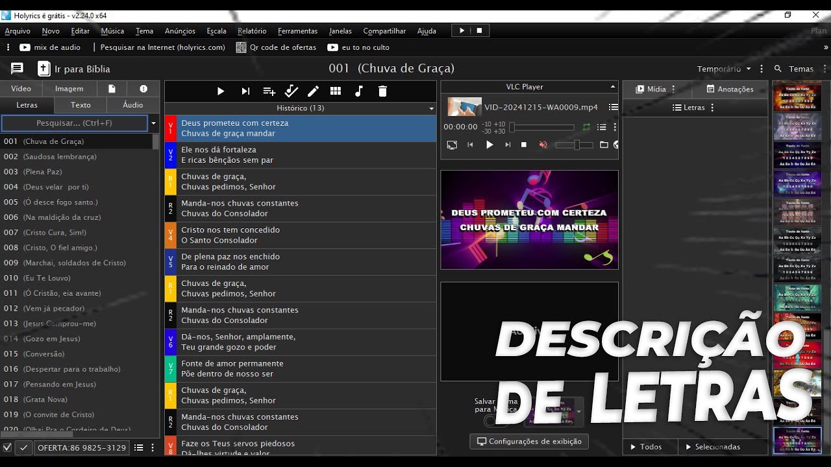Open the three-dot menu in VLC seek row
The width and height of the screenshot is (831, 467).
click(x=615, y=127)
